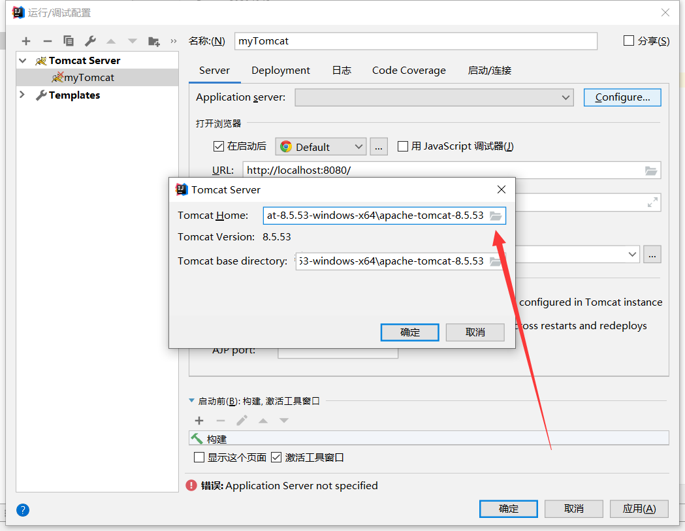Expand the Templates tree node
The image size is (685, 531).
coord(22,95)
